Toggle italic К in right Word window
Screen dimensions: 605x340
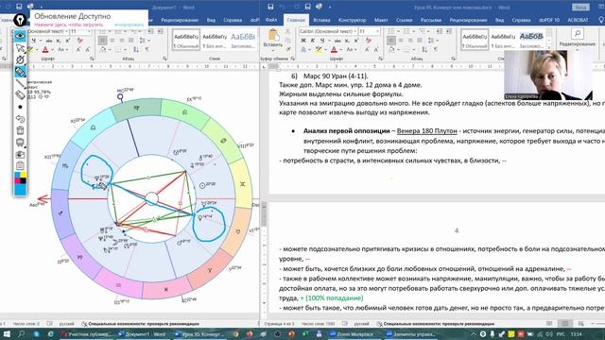pos(313,41)
